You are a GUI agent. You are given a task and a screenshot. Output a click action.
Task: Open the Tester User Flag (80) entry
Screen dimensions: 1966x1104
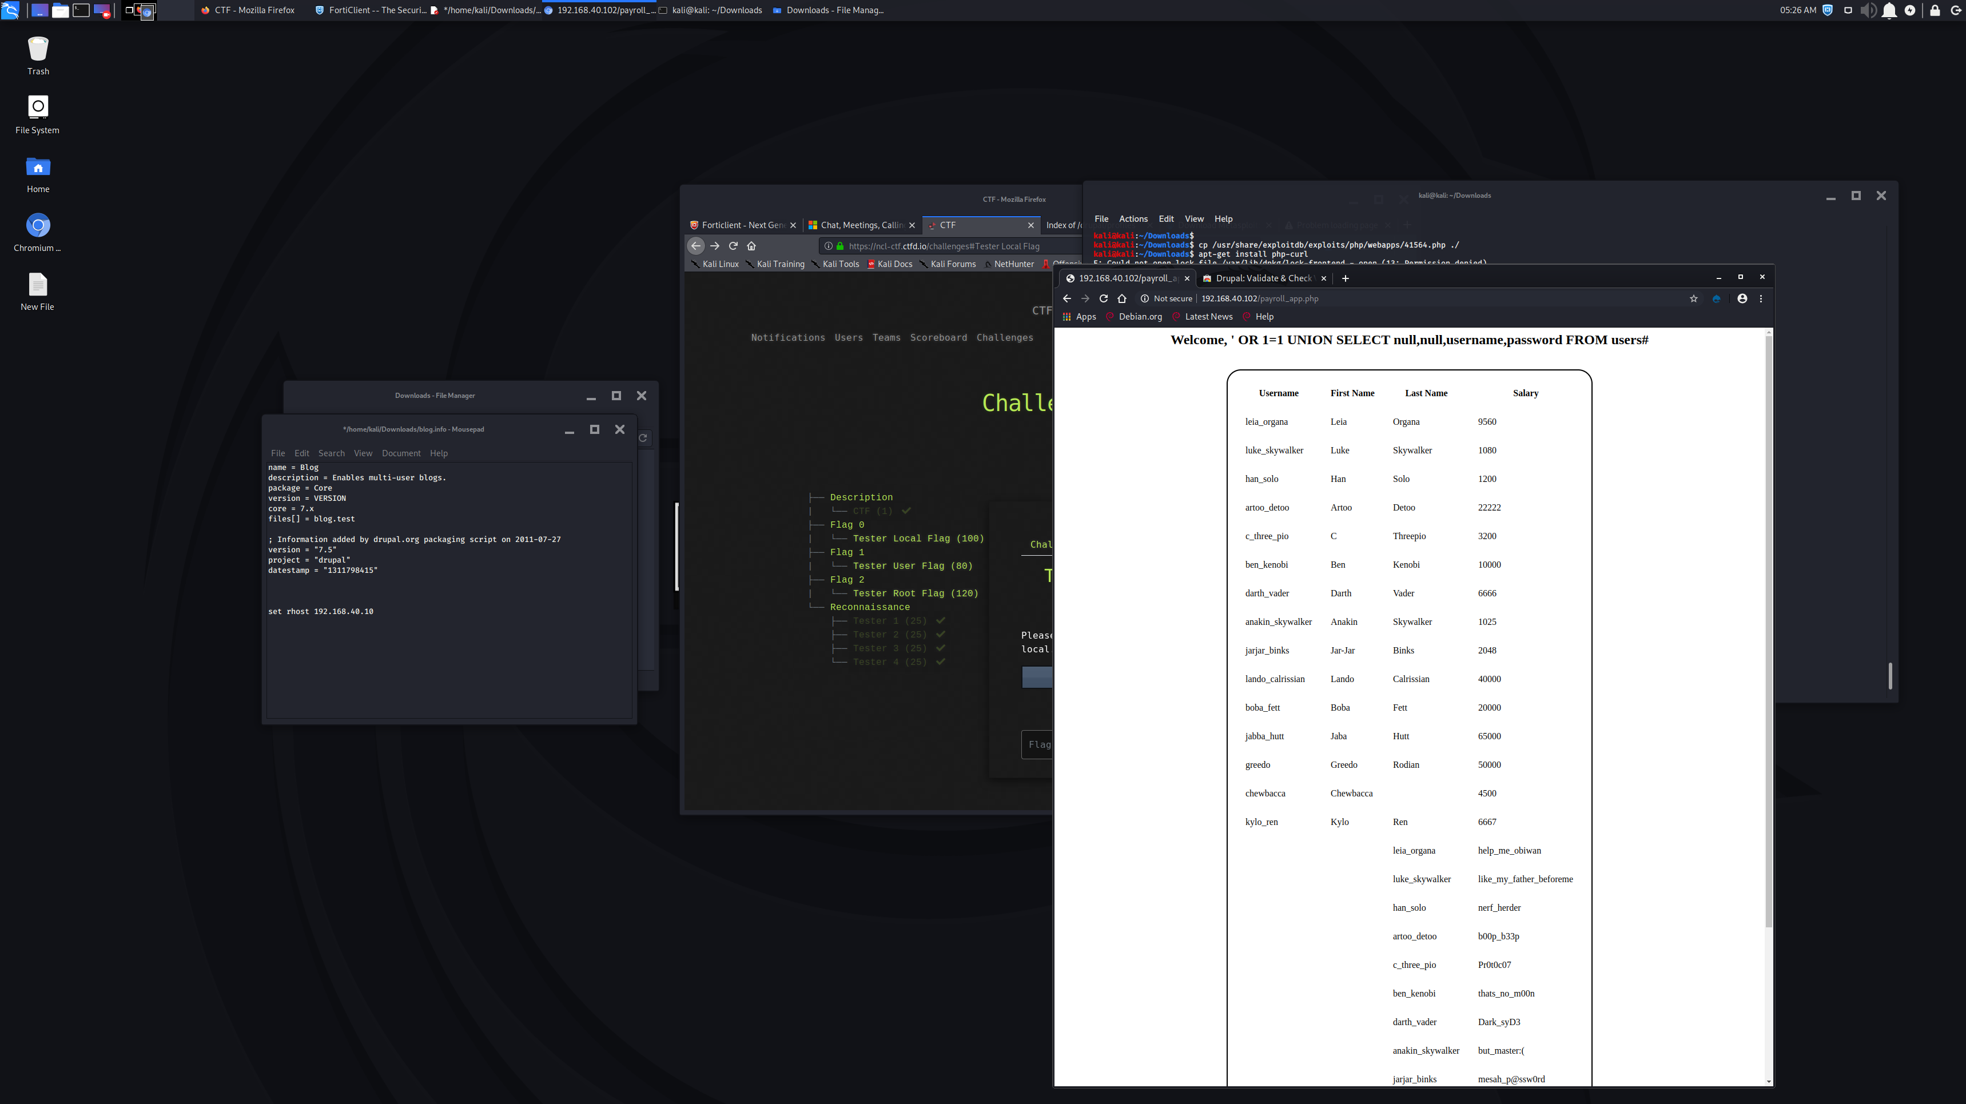(x=912, y=566)
